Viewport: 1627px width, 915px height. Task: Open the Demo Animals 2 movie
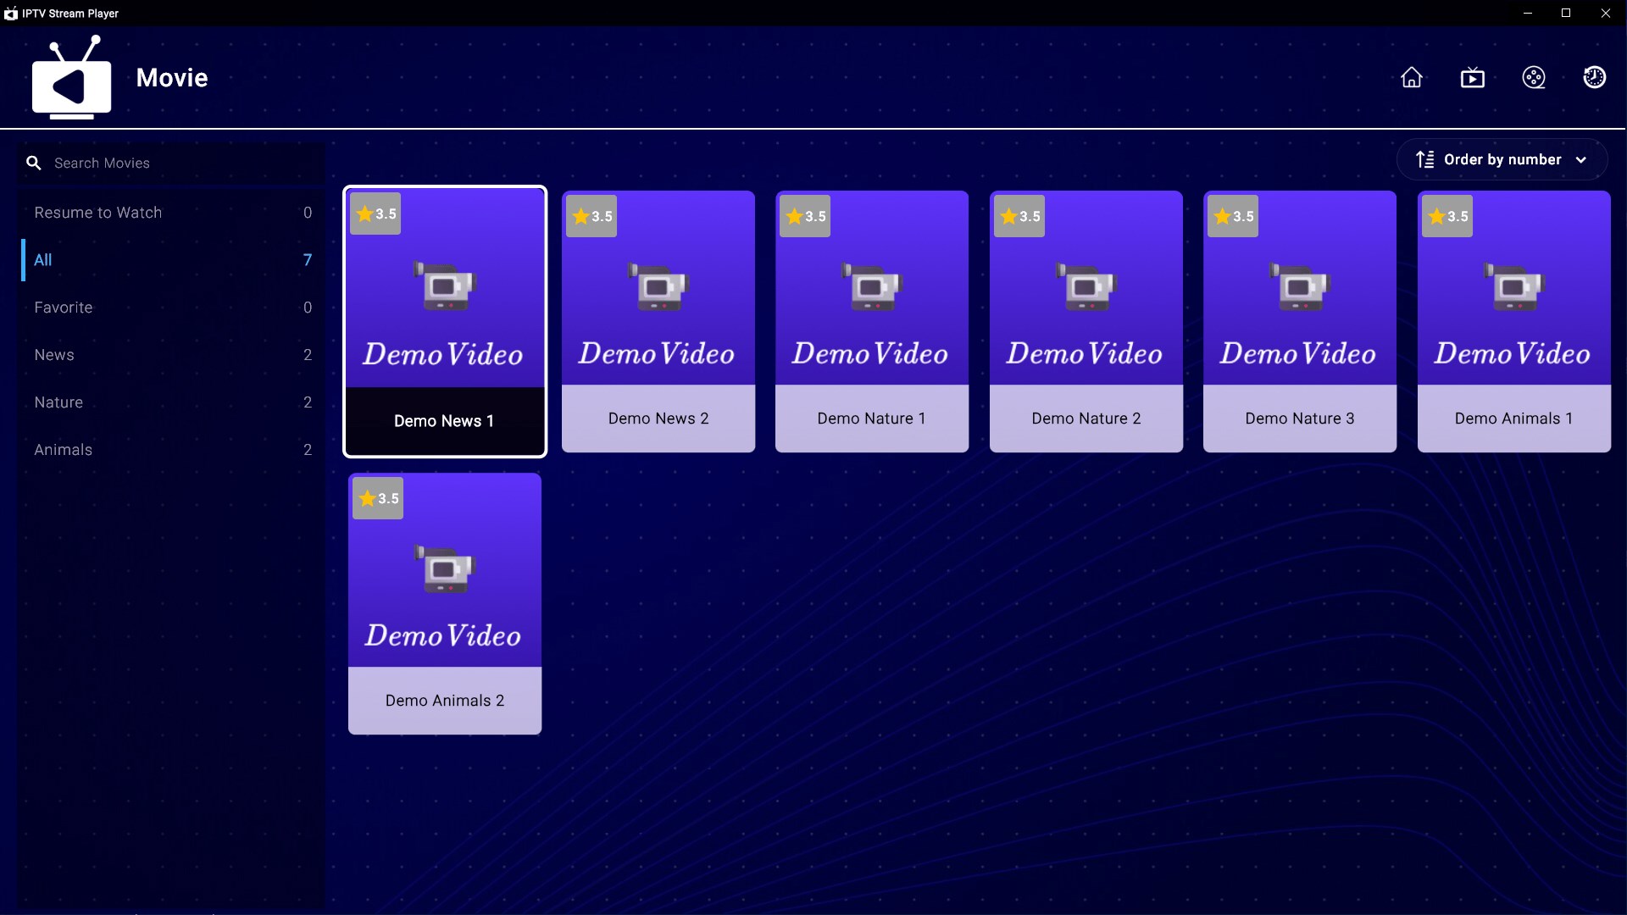(444, 603)
